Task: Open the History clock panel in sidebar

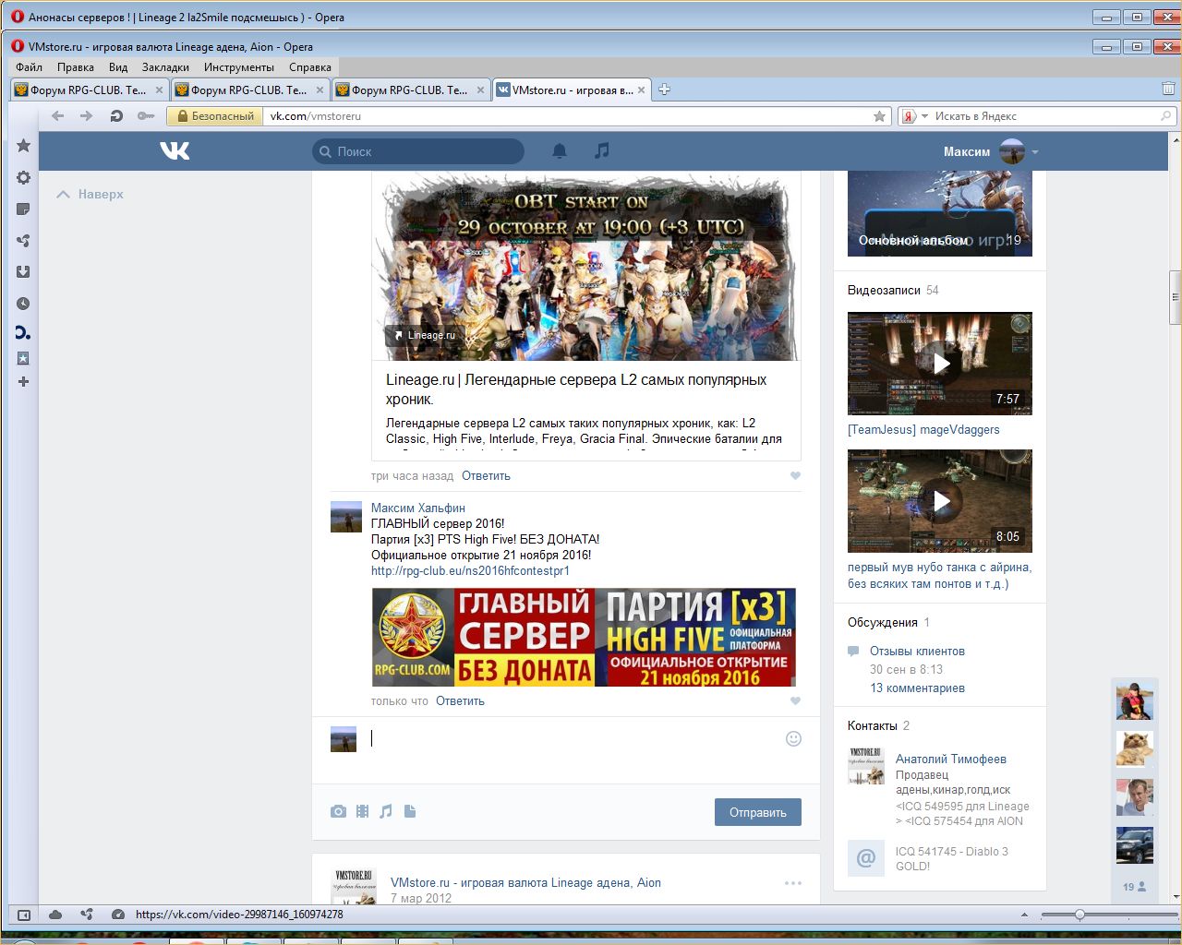Action: pos(24,304)
